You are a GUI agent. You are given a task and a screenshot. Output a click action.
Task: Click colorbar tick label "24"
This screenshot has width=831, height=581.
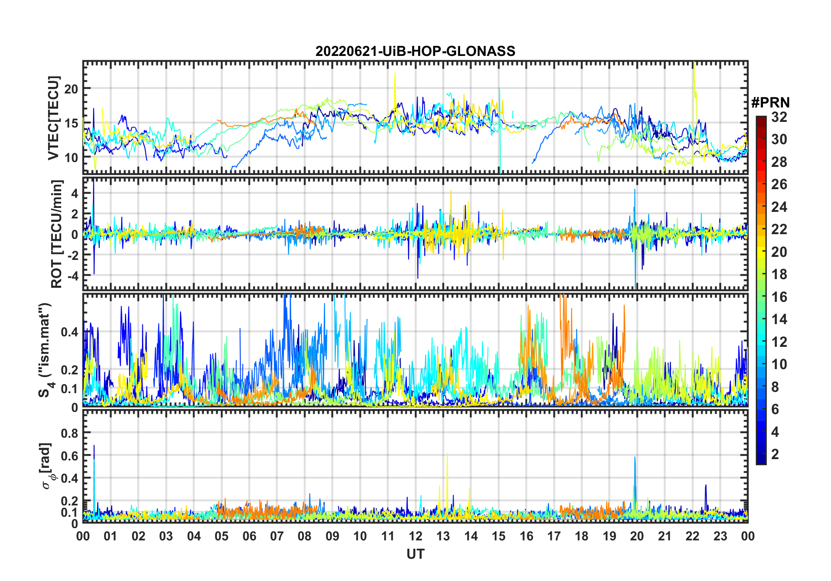click(779, 207)
